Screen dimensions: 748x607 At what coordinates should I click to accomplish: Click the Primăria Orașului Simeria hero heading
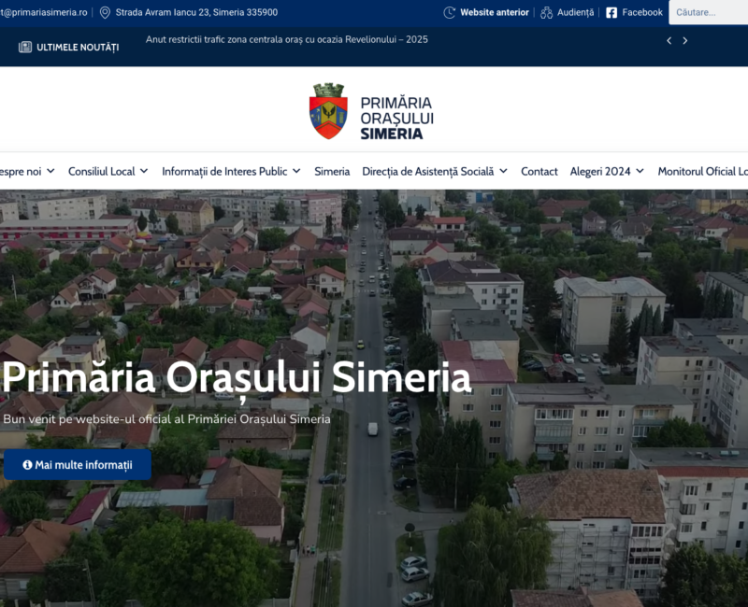pos(237,377)
